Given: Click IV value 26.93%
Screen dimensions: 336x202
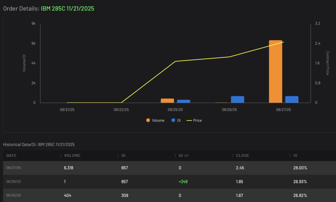Looking at the screenshot, I should pos(300,182).
